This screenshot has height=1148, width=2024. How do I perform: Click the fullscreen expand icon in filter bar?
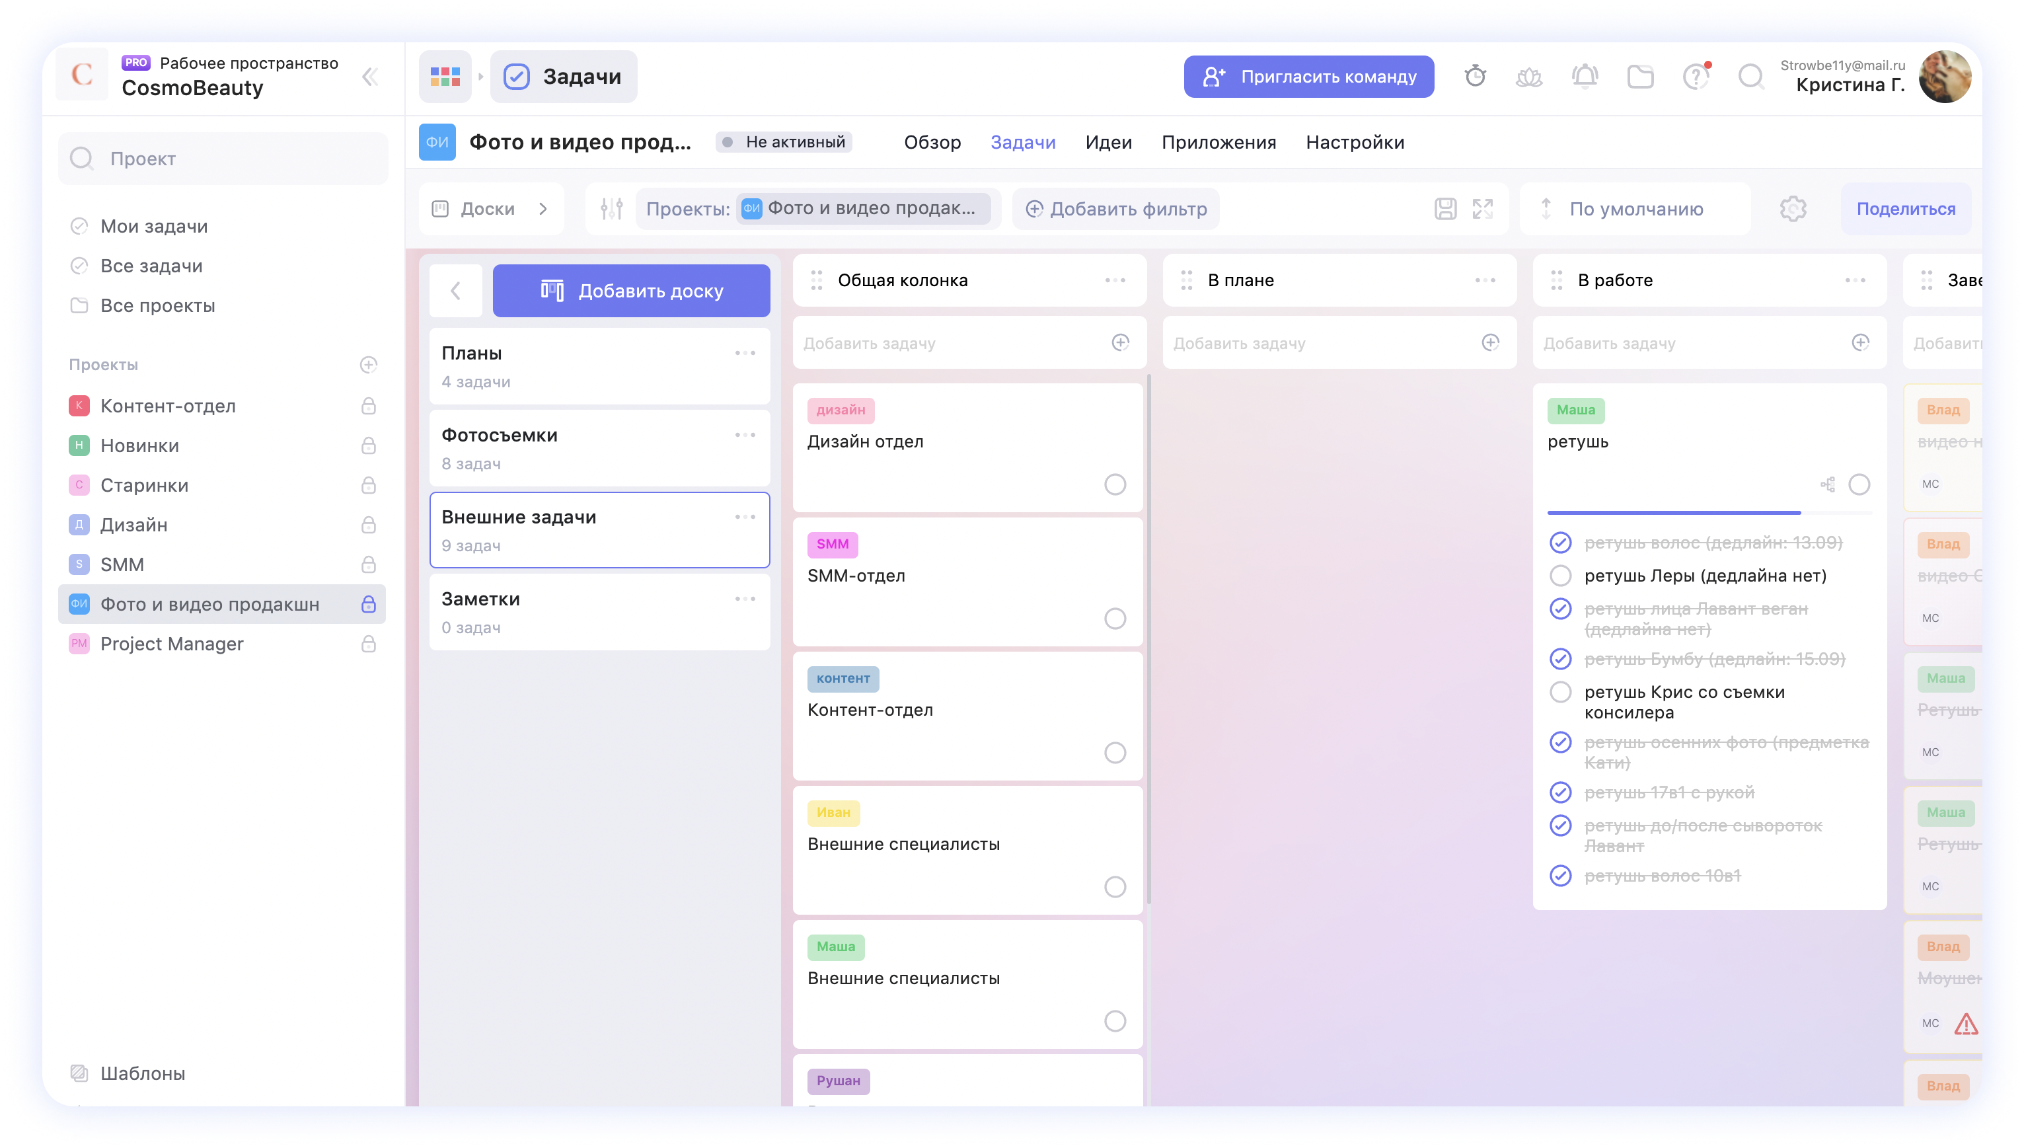click(x=1483, y=209)
